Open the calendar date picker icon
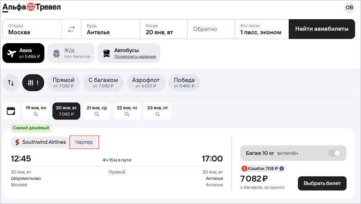Screen dimensions: 361x204 [11, 111]
